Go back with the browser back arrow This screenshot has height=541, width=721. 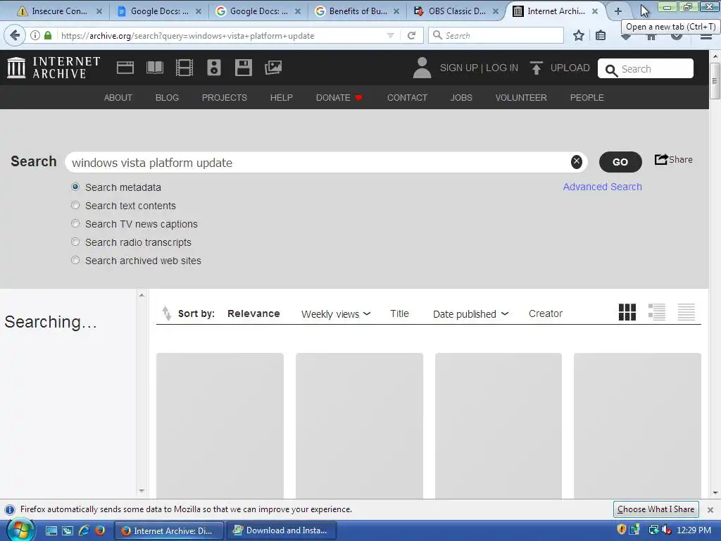[x=15, y=35]
